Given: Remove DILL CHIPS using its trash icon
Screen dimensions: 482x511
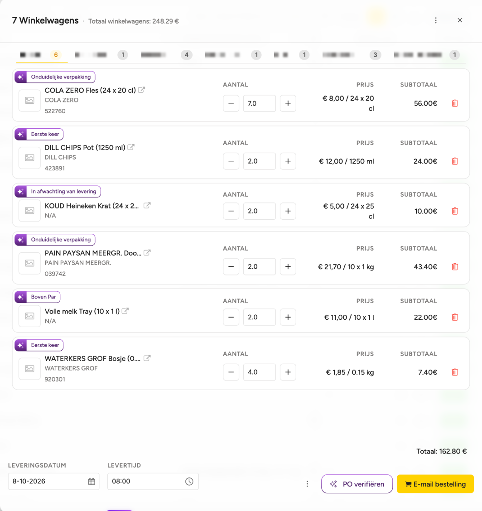Looking at the screenshot, I should pos(455,161).
